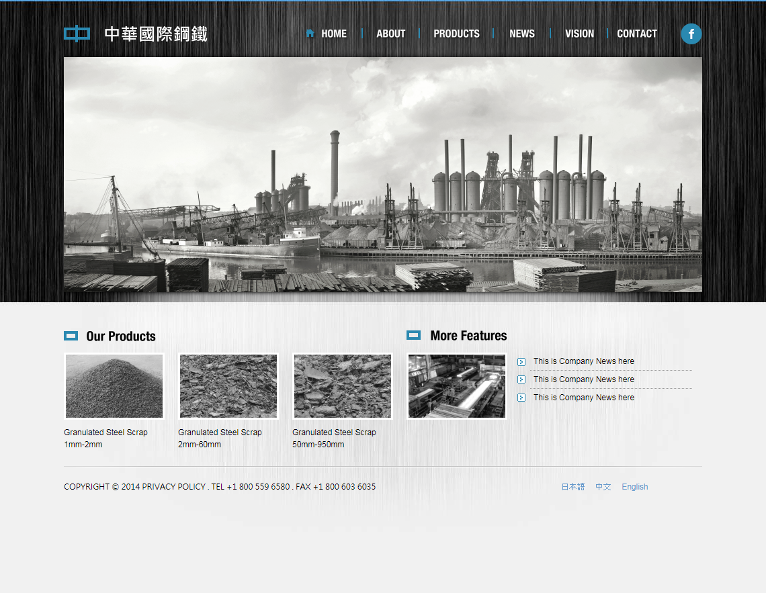Open Granulated Steel Scrap 1mm-2mm thumbnail
This screenshot has height=593, width=766.
(114, 386)
